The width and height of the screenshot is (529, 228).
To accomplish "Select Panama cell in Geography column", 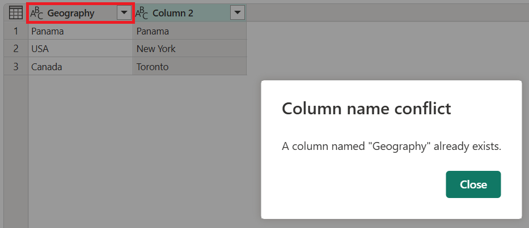I will (81, 31).
